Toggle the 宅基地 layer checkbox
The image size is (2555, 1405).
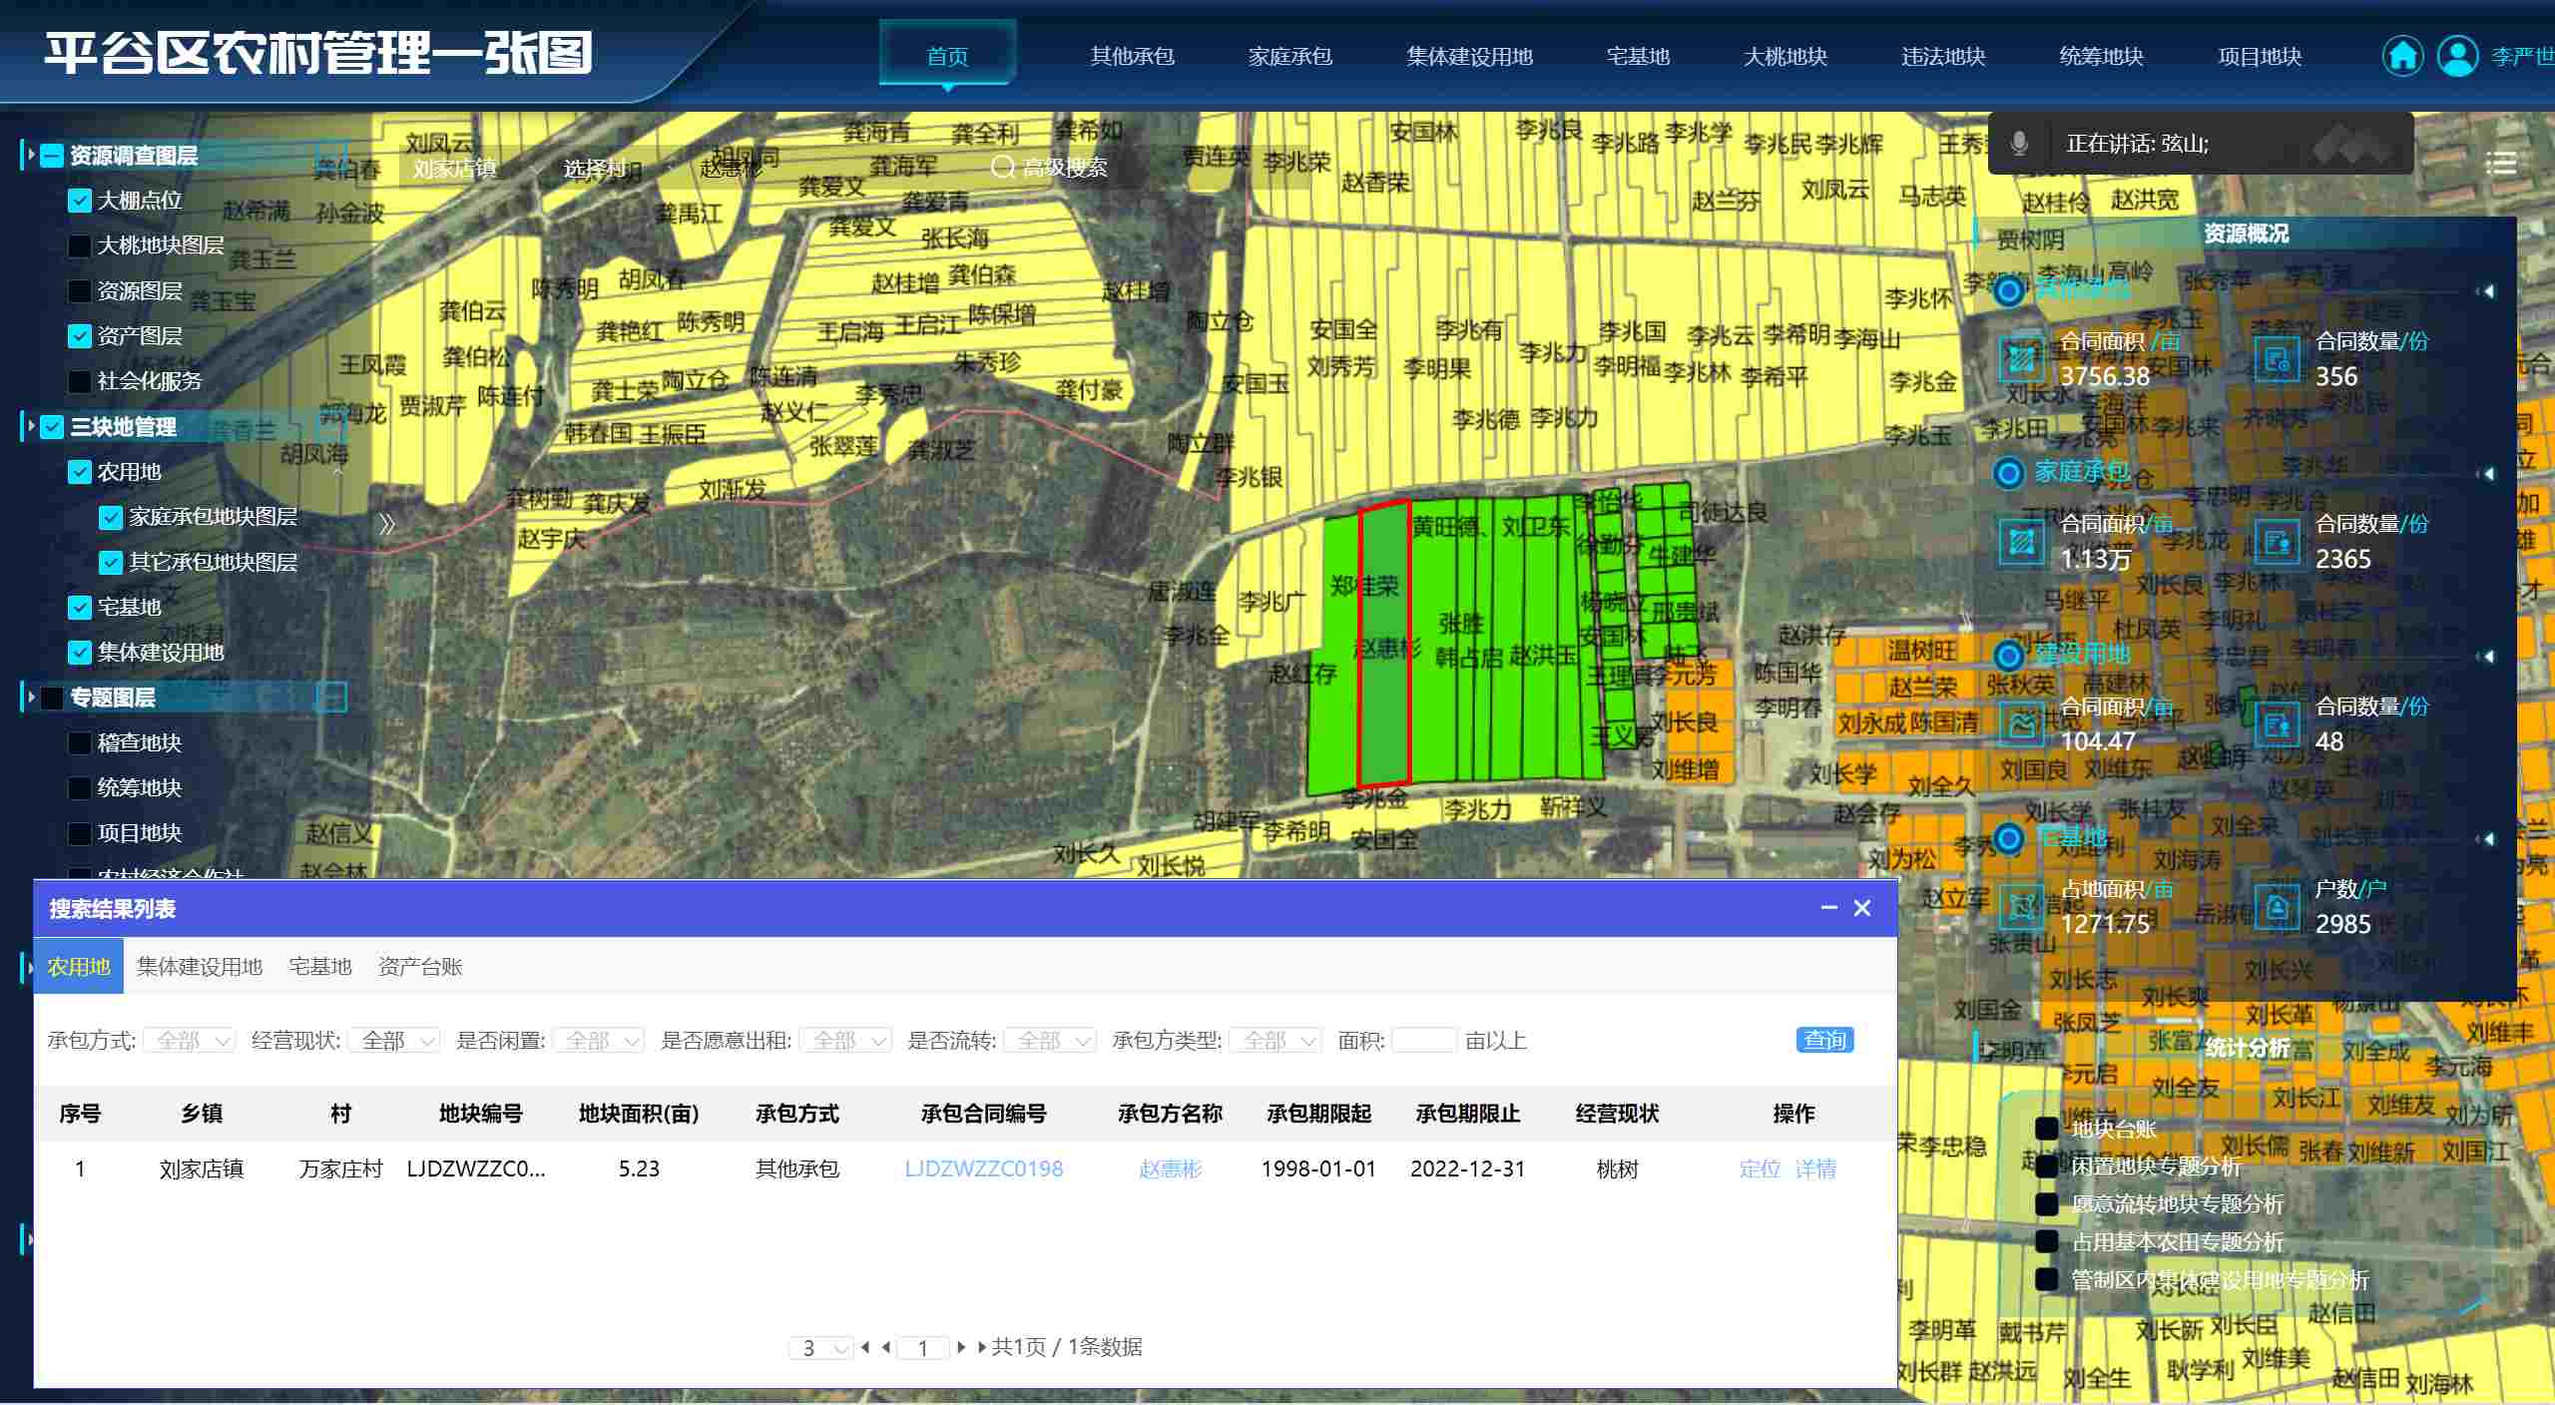point(80,607)
